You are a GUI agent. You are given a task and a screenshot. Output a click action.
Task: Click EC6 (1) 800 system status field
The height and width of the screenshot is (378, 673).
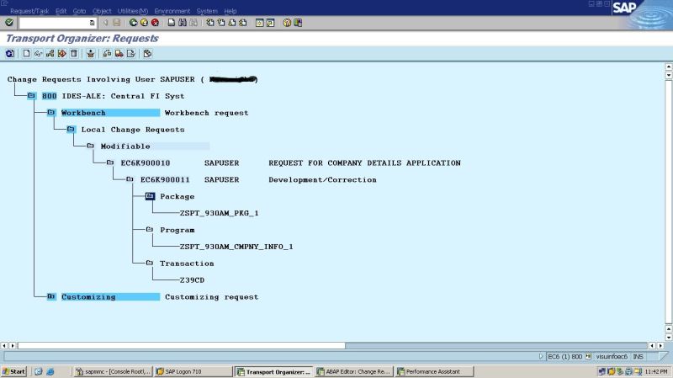tap(564, 356)
